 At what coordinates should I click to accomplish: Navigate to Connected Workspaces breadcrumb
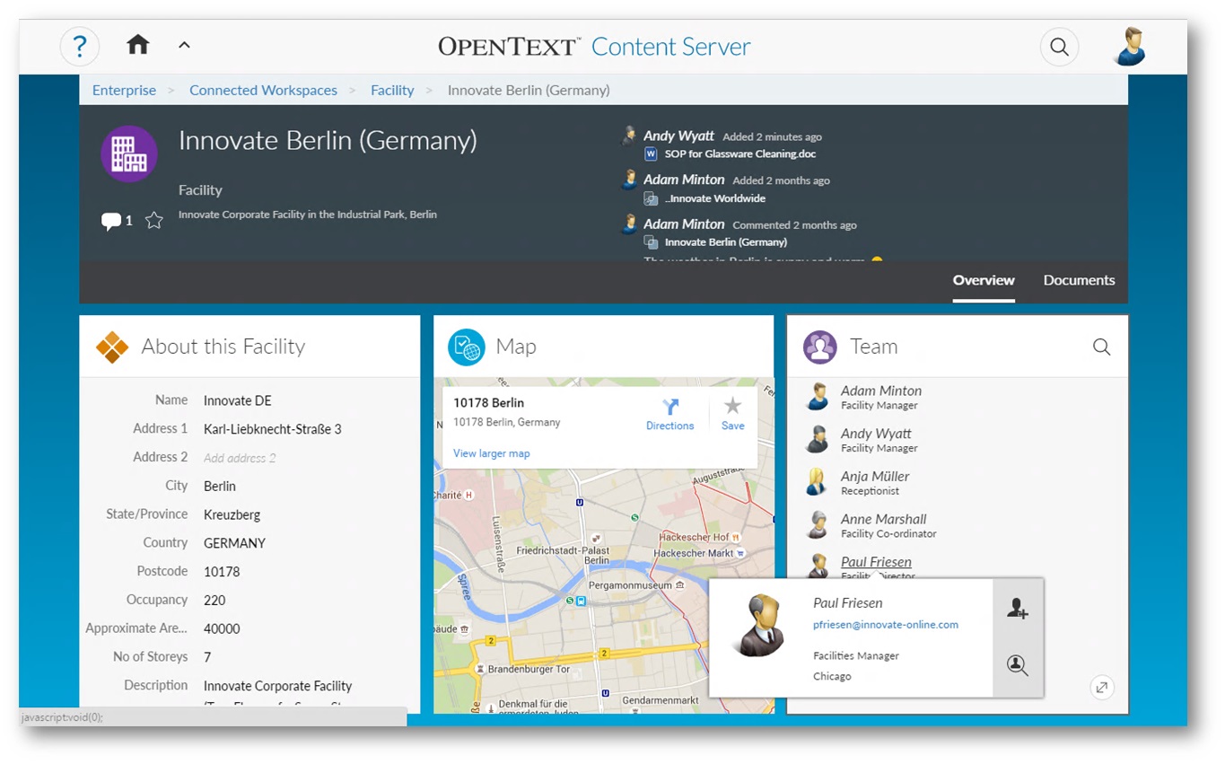coord(263,90)
